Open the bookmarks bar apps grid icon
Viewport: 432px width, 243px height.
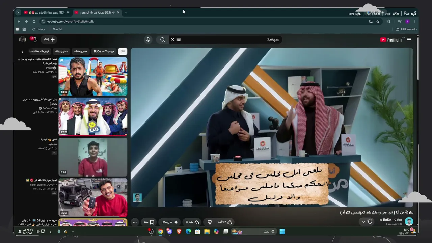pyautogui.click(x=24, y=29)
